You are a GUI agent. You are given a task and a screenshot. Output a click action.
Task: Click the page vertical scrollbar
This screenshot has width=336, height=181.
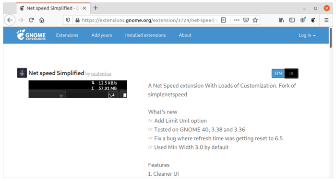(331, 38)
